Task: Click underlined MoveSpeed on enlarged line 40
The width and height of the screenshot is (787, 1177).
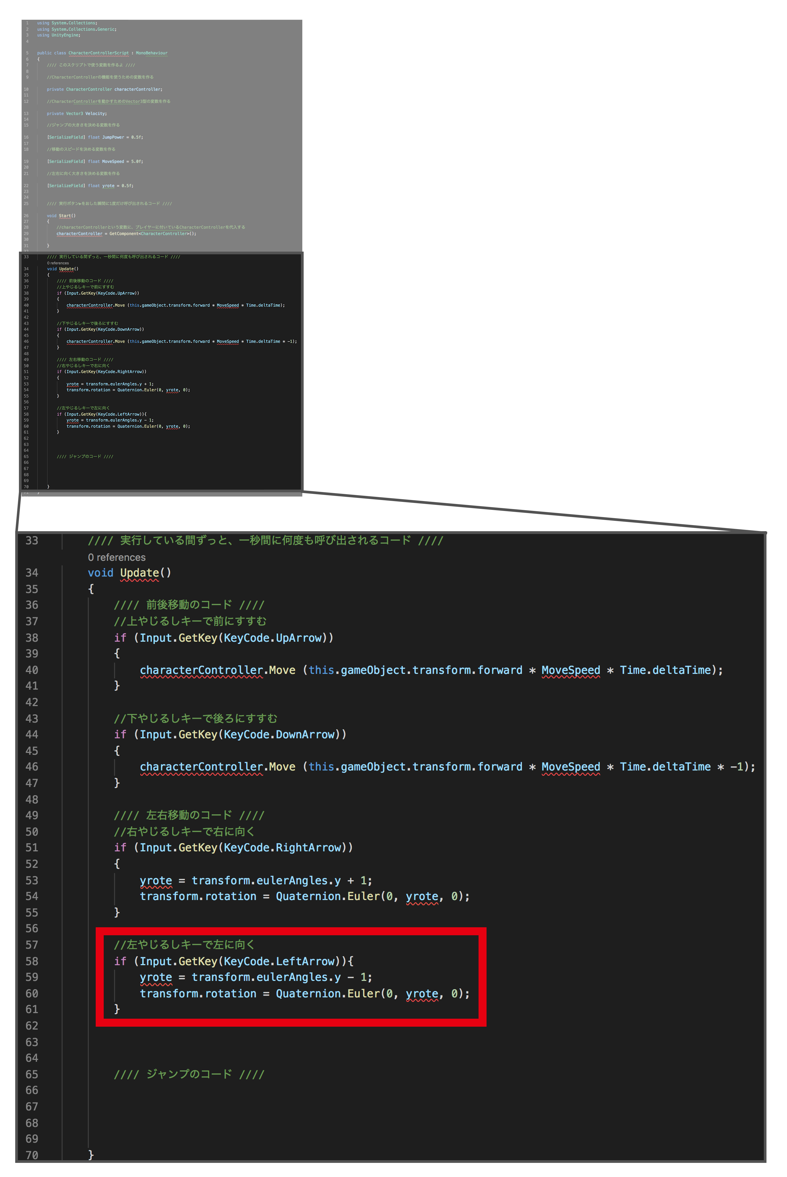Action: (x=571, y=670)
